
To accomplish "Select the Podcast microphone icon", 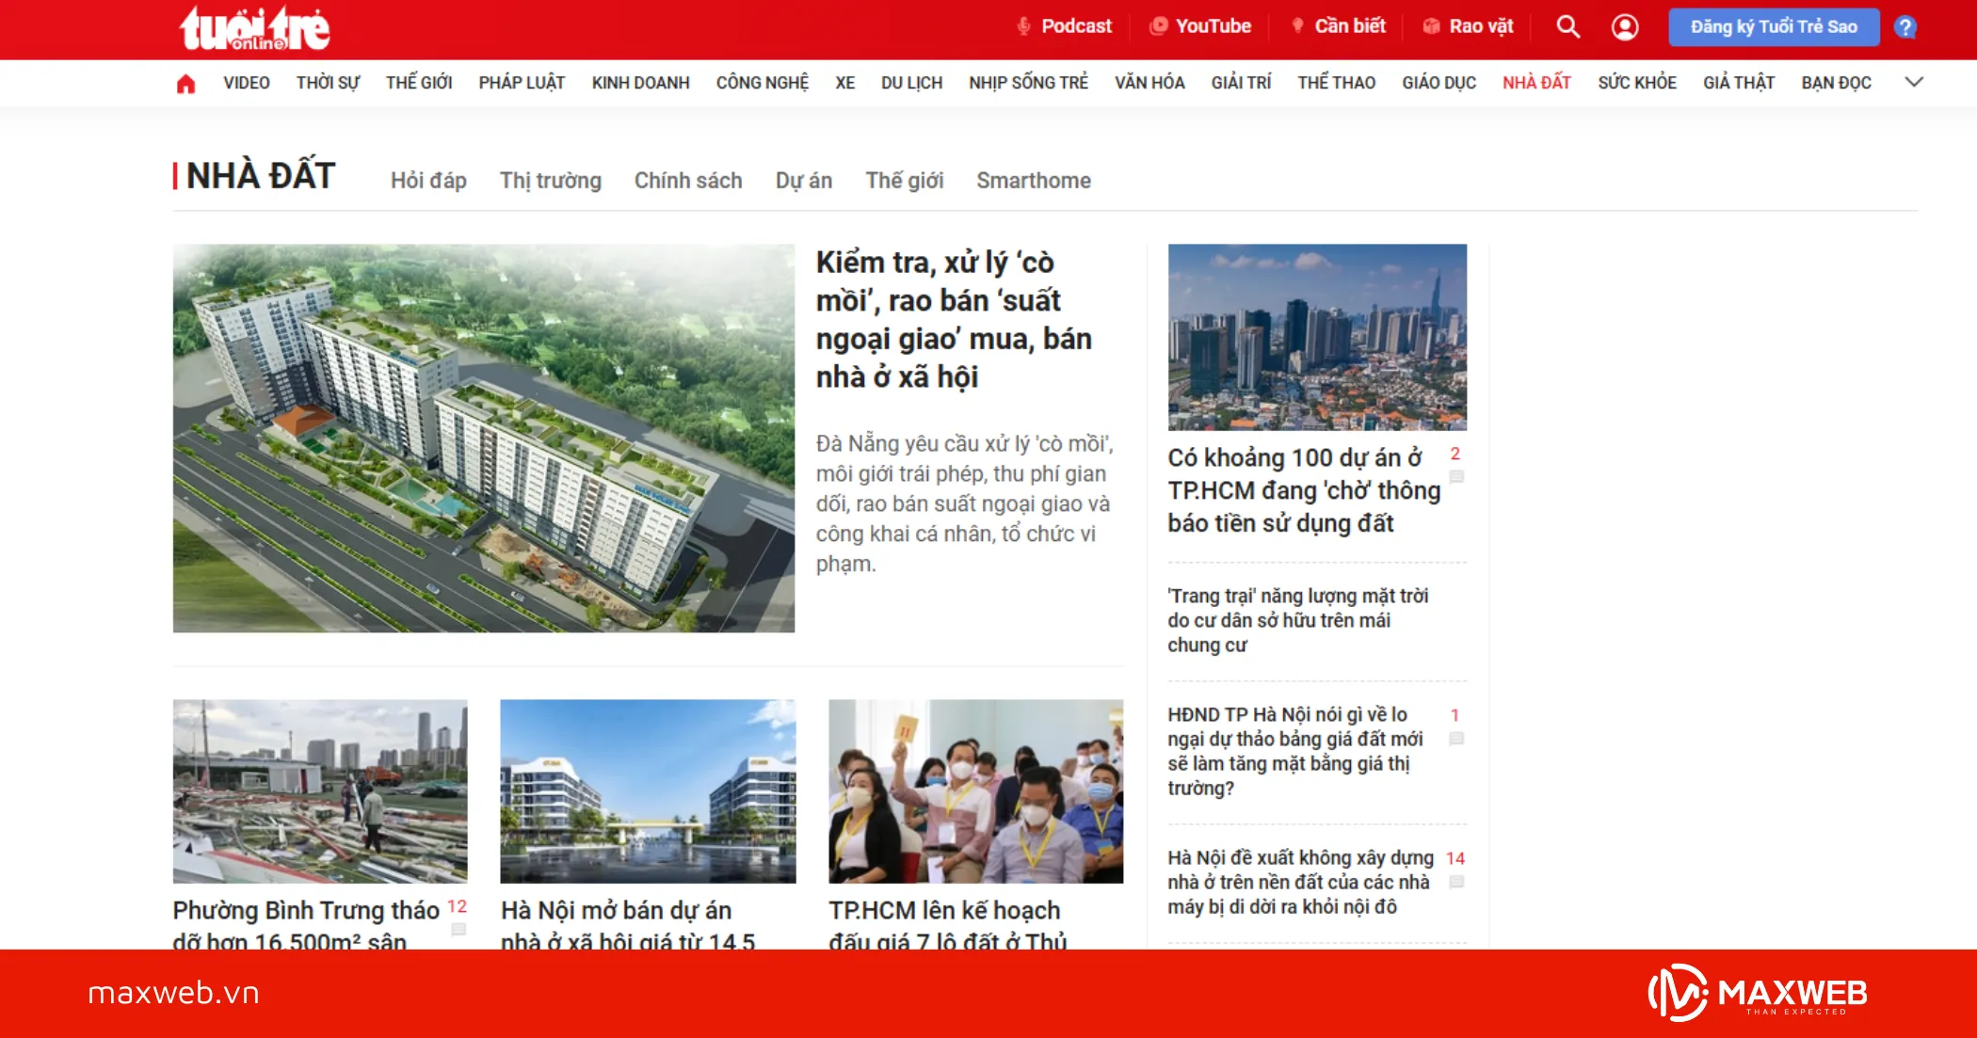I will tap(1021, 25).
